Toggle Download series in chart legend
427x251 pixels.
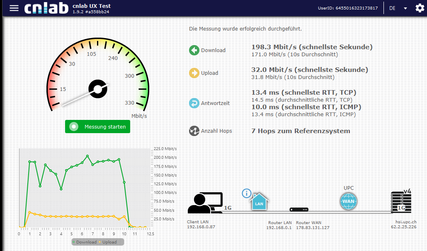click(x=84, y=242)
